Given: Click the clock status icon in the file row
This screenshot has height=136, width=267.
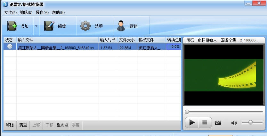Looking at the screenshot, I should click(x=10, y=47).
